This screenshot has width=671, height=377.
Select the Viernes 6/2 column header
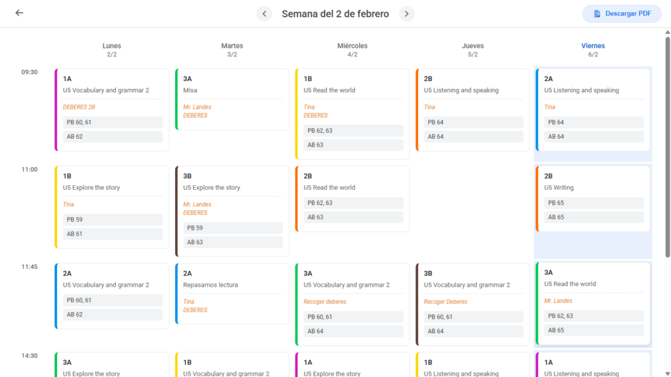coord(592,50)
